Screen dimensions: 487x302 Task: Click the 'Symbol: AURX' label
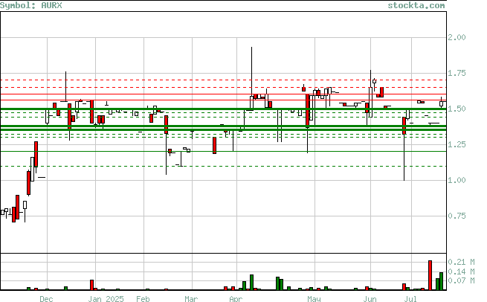click(x=31, y=5)
